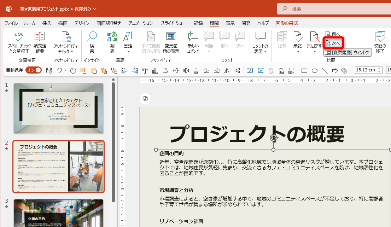This screenshot has height=227, width=391.
Task: Open the Slide Show (スライド ショー) tab
Action: [173, 23]
